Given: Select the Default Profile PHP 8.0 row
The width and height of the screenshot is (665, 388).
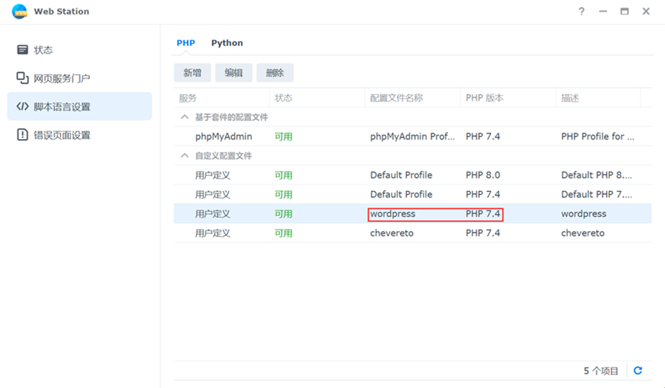Looking at the screenshot, I should [x=412, y=175].
